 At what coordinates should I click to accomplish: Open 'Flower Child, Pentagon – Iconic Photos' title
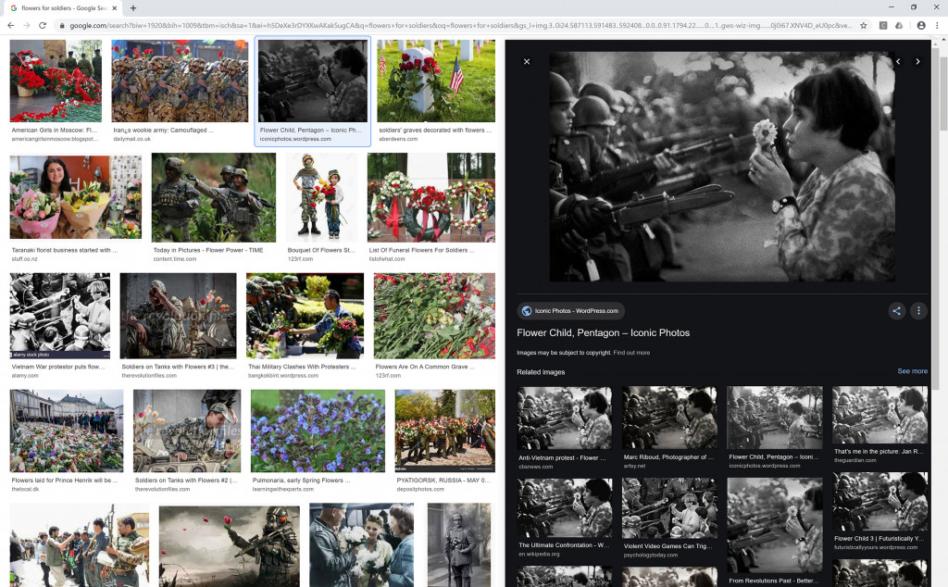pos(603,333)
